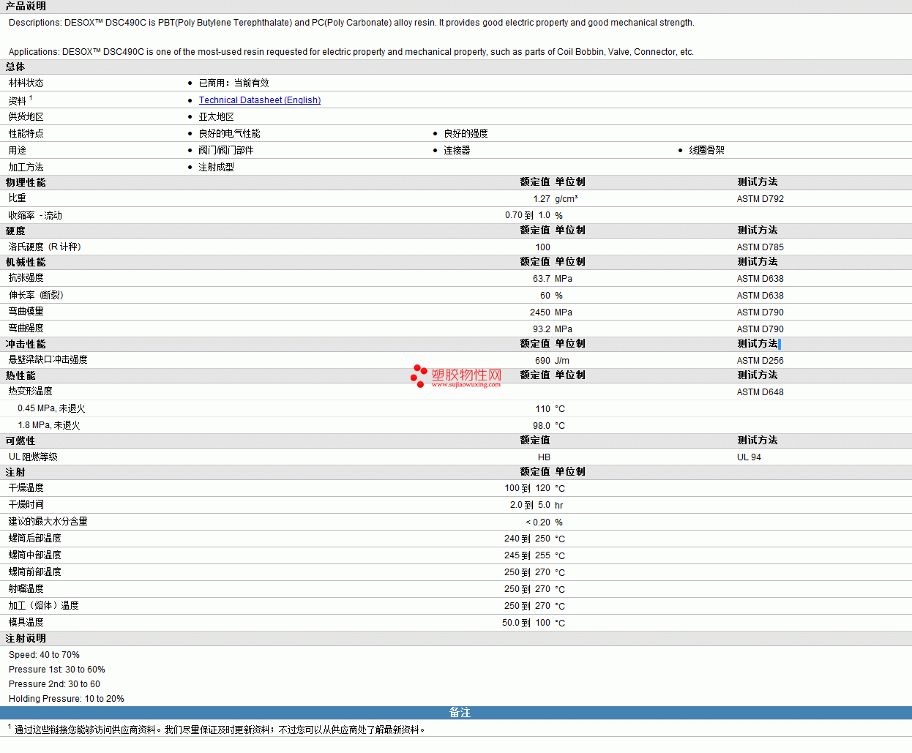The width and height of the screenshot is (912, 753).
Task: Open the Technical Datasheet (English) link
Action: pos(259,100)
